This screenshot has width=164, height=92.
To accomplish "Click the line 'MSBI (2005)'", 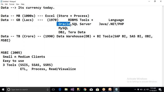I will pyautogui.click(x=11, y=53).
